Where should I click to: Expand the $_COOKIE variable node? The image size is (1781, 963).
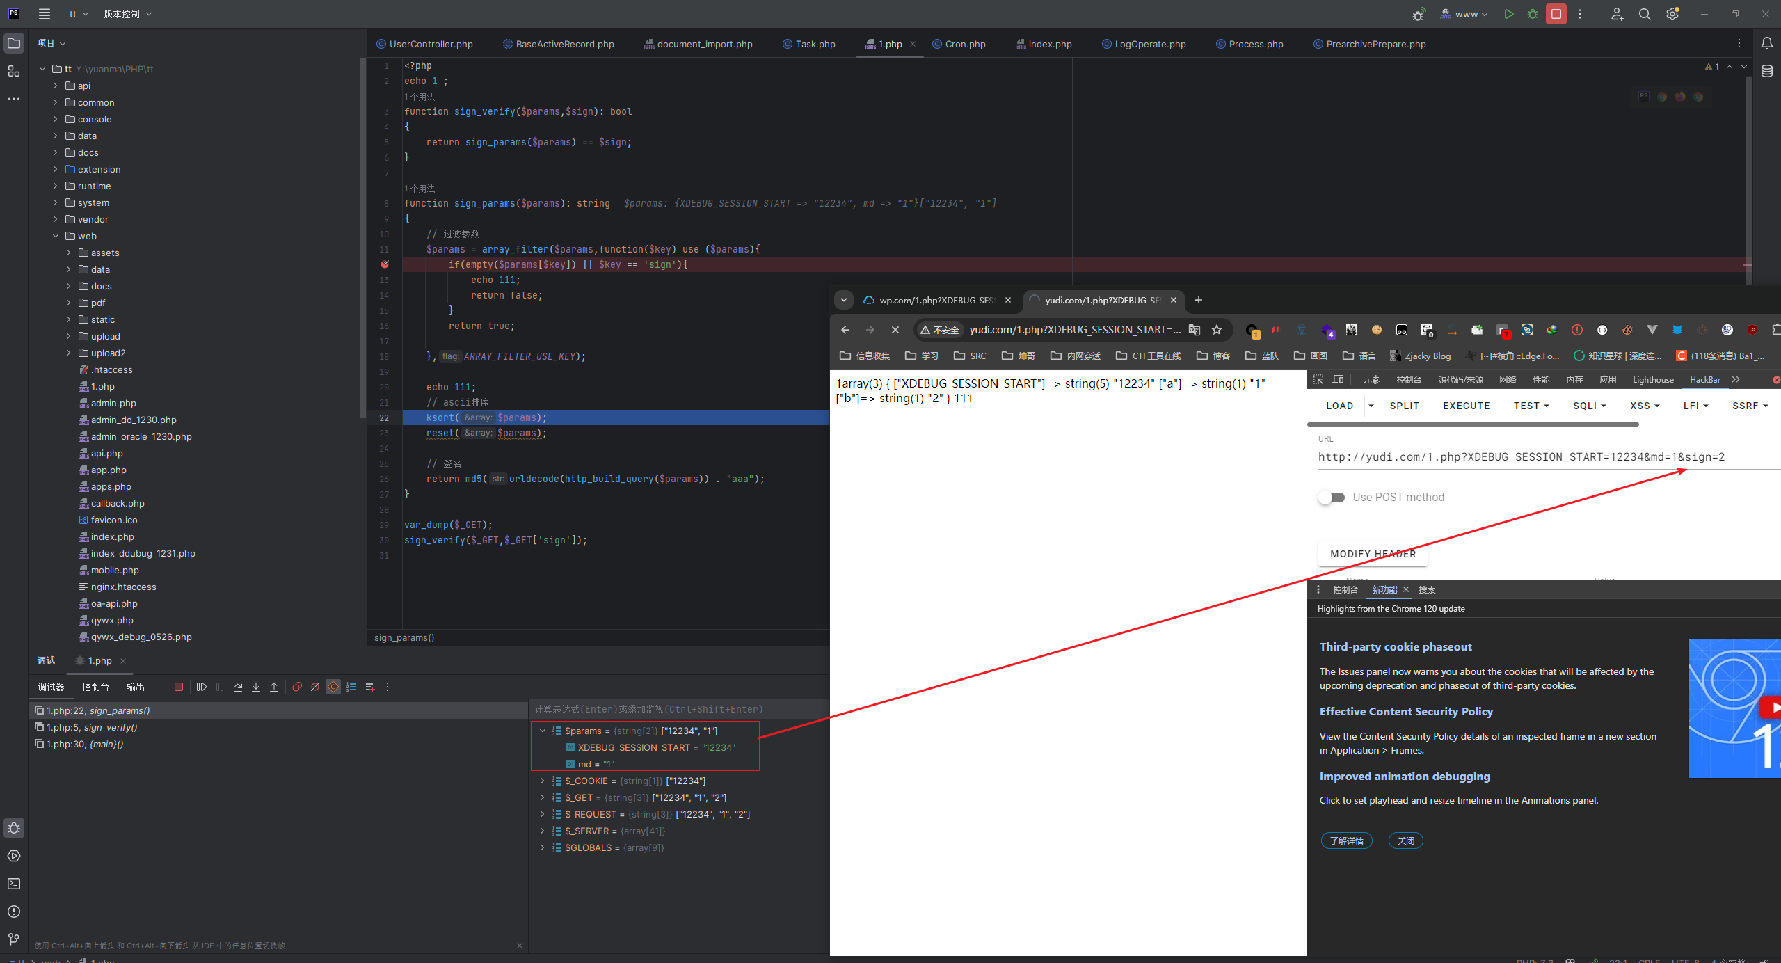tap(543, 781)
